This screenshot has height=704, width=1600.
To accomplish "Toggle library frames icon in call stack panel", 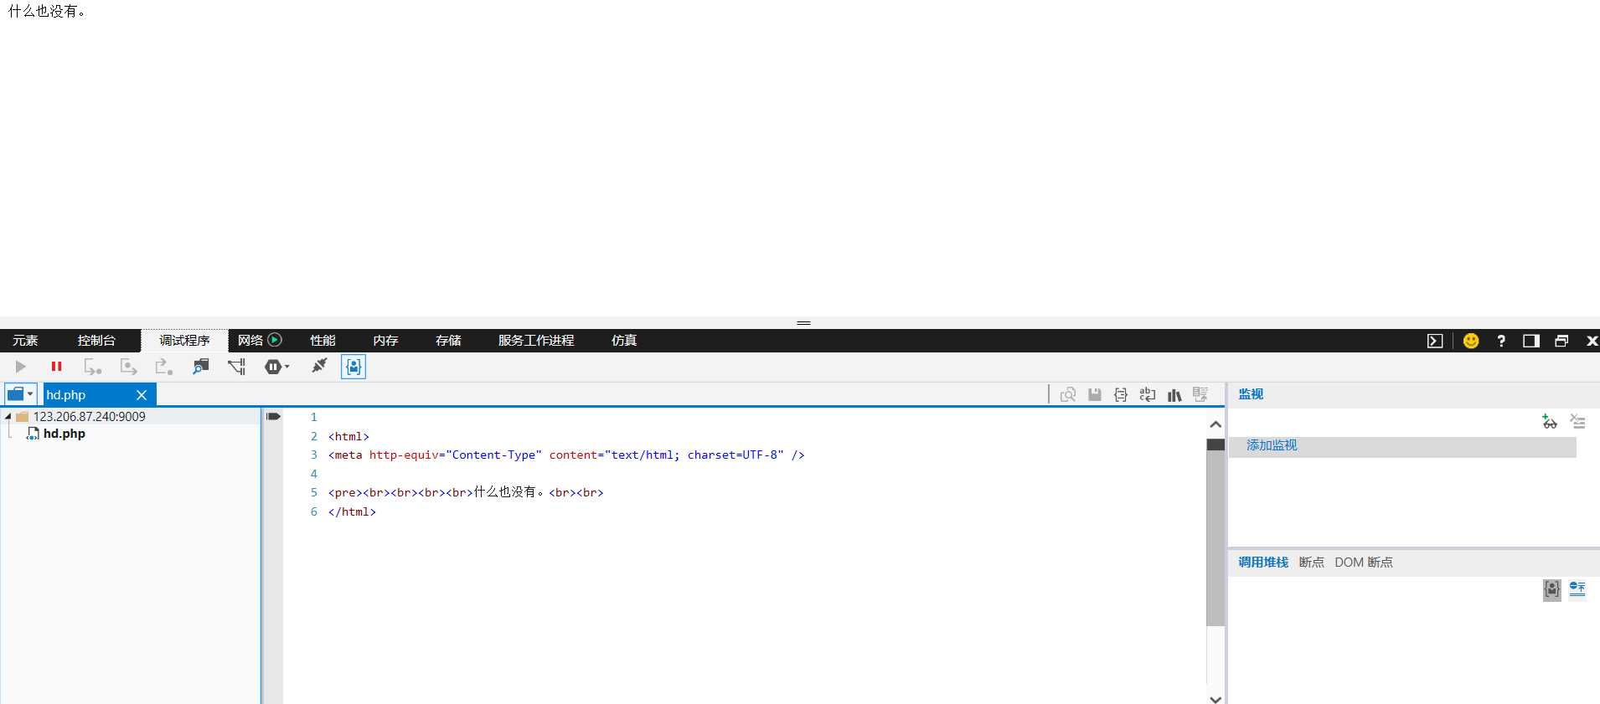I will click(x=1552, y=589).
